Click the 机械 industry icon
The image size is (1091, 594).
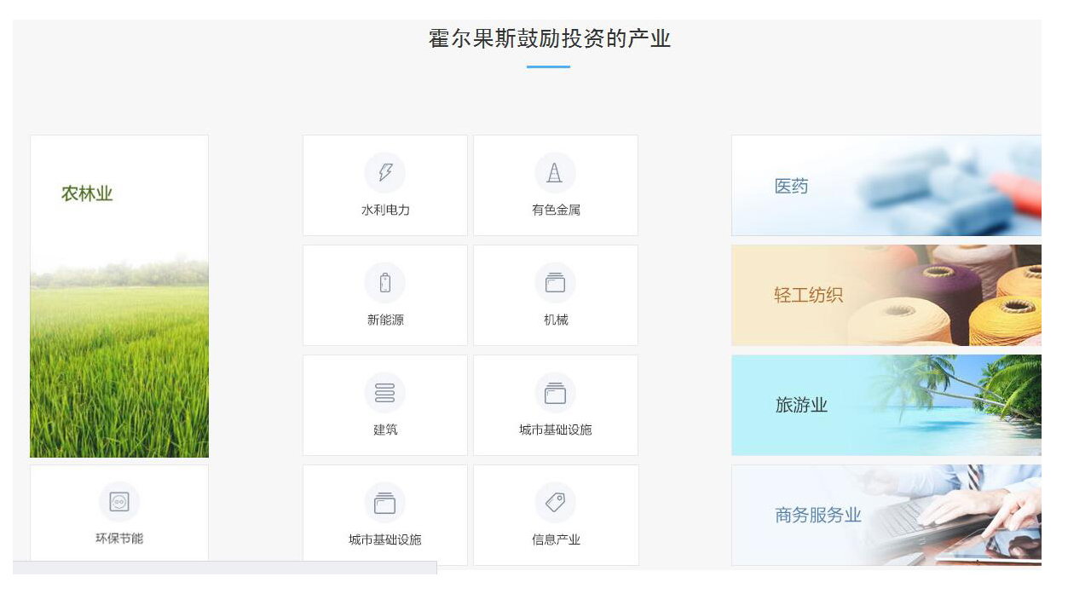click(555, 283)
